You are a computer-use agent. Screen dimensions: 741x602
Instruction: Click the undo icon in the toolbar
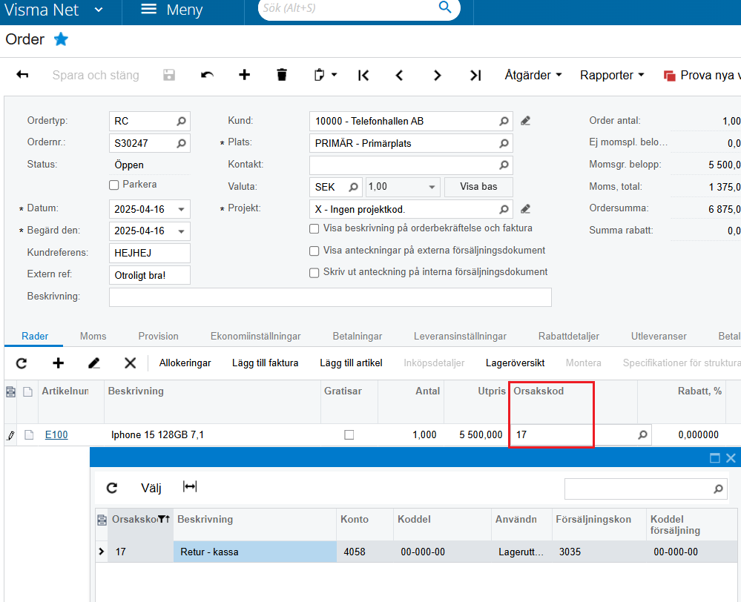(x=208, y=75)
